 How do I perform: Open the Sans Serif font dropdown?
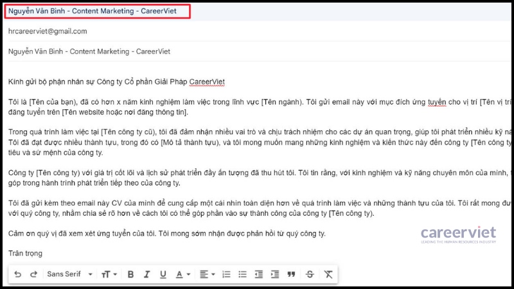point(70,274)
